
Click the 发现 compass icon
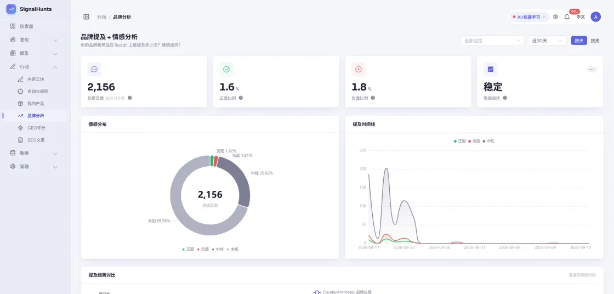[x=13, y=39]
